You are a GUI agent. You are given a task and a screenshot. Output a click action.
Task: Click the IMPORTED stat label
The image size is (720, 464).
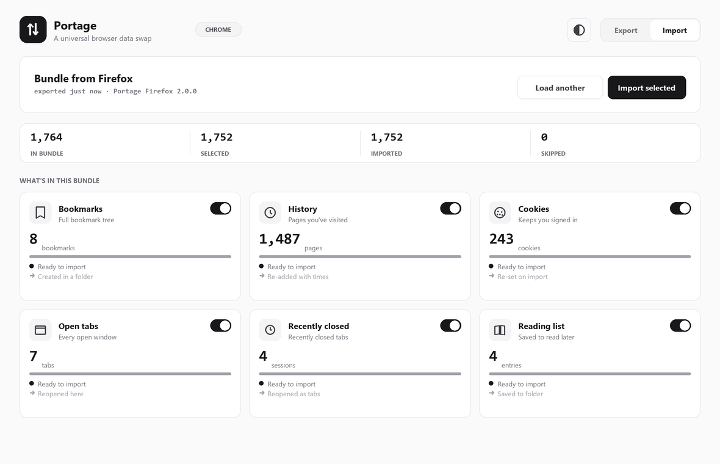coord(387,153)
